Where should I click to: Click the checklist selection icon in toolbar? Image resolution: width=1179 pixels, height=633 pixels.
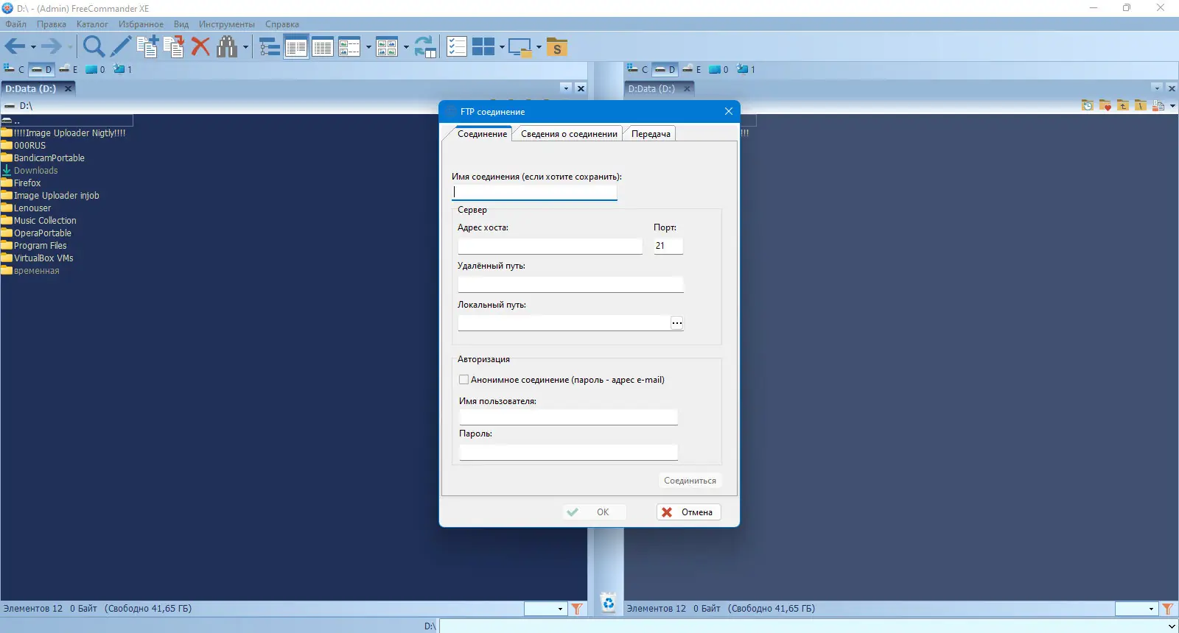tap(457, 47)
